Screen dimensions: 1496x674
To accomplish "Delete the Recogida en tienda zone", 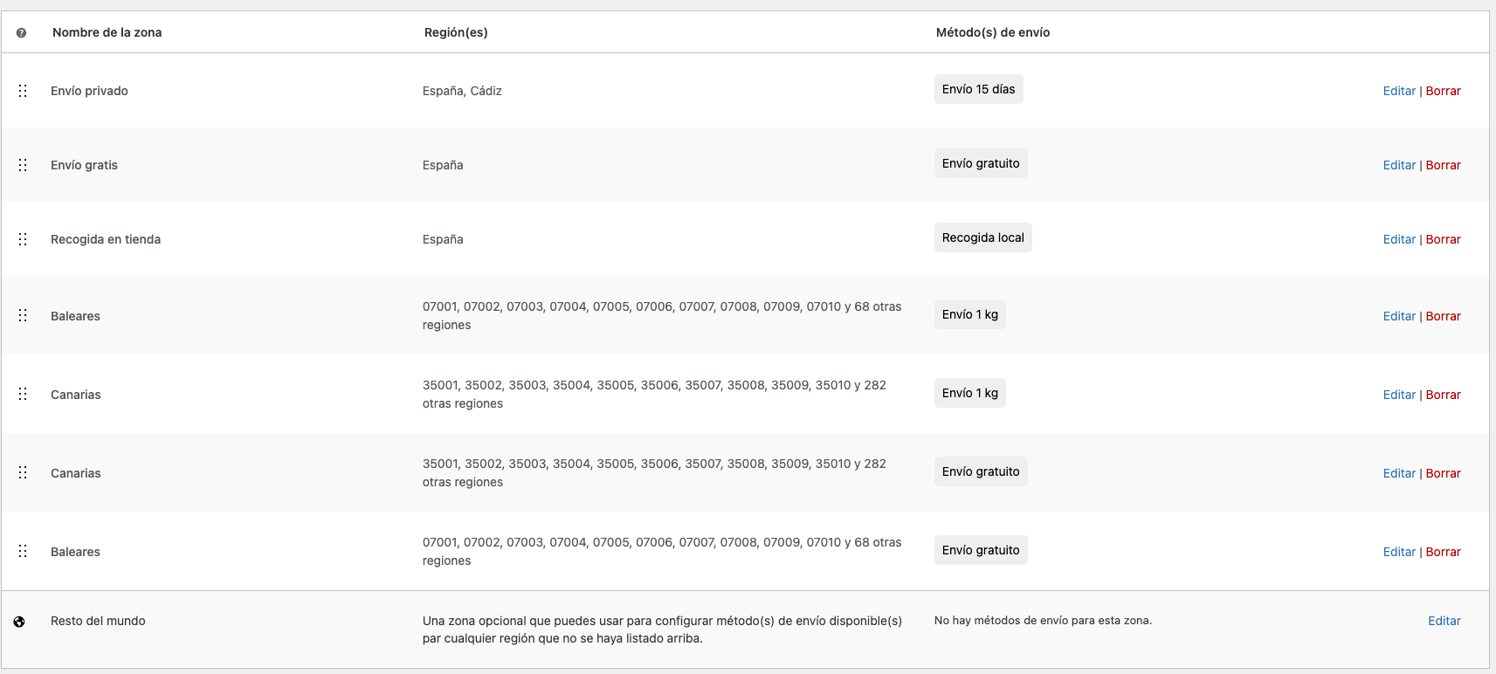I will coord(1443,239).
